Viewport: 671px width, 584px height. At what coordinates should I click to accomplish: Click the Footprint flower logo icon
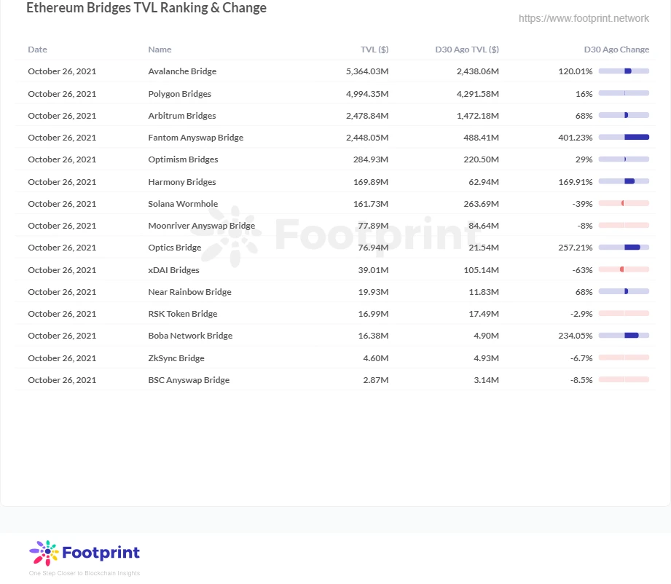44,553
